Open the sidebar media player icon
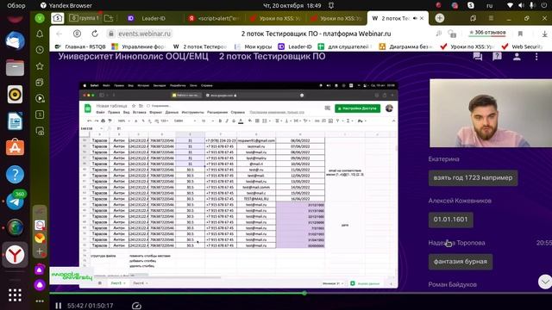Image resolution: width=552 pixels, height=310 pixels. pos(40,98)
